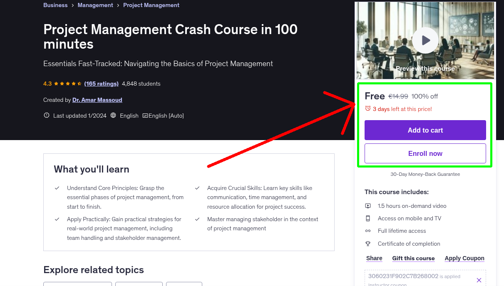504x286 pixels.
Task: Click the half-star in the rating row
Action: point(79,83)
